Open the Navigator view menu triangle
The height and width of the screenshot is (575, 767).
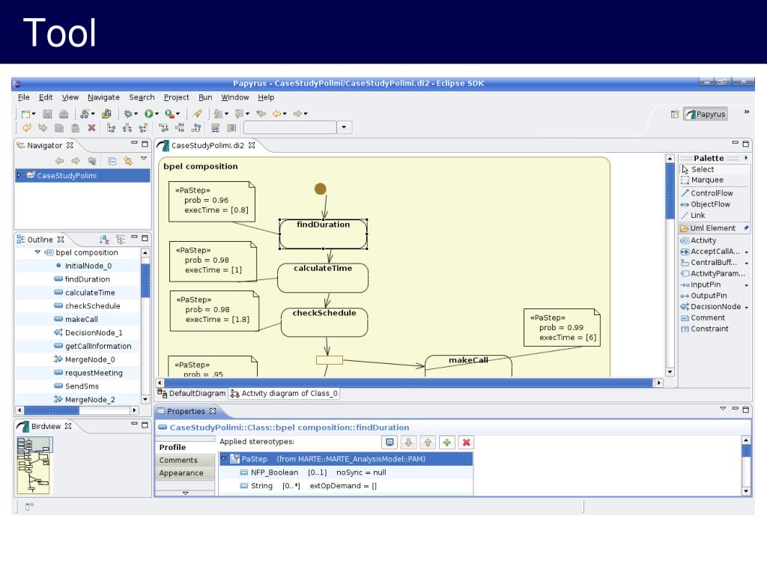144,159
